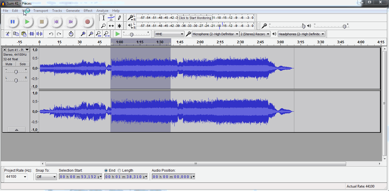Open the Snap To dropdown set to Off
389x191 pixels.
[x=46, y=177]
